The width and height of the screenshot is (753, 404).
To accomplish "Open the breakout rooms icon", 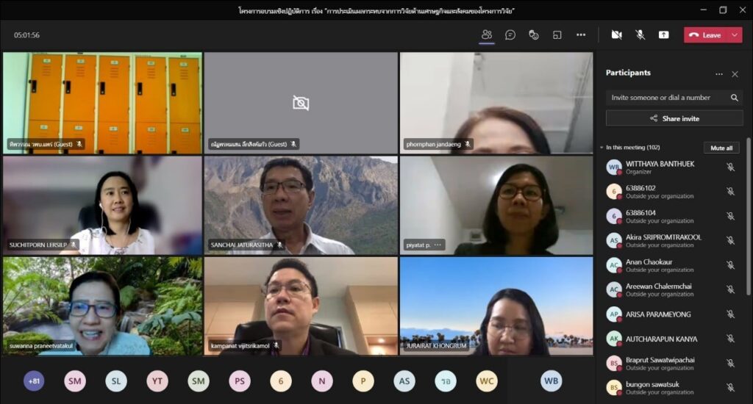I will pos(557,35).
